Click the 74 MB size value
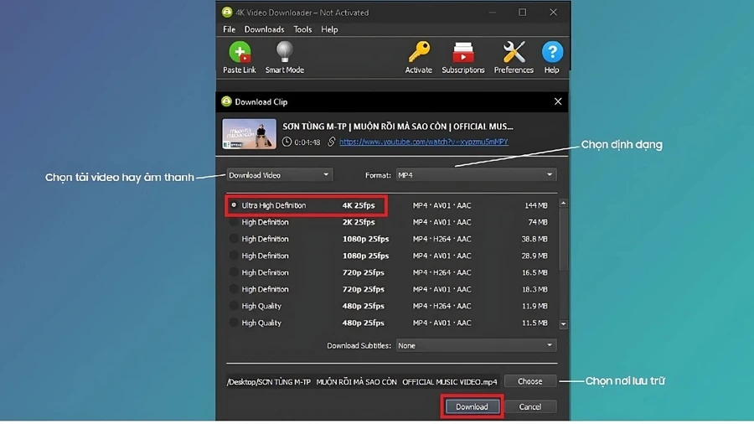Image resolution: width=754 pixels, height=424 pixels. (538, 222)
